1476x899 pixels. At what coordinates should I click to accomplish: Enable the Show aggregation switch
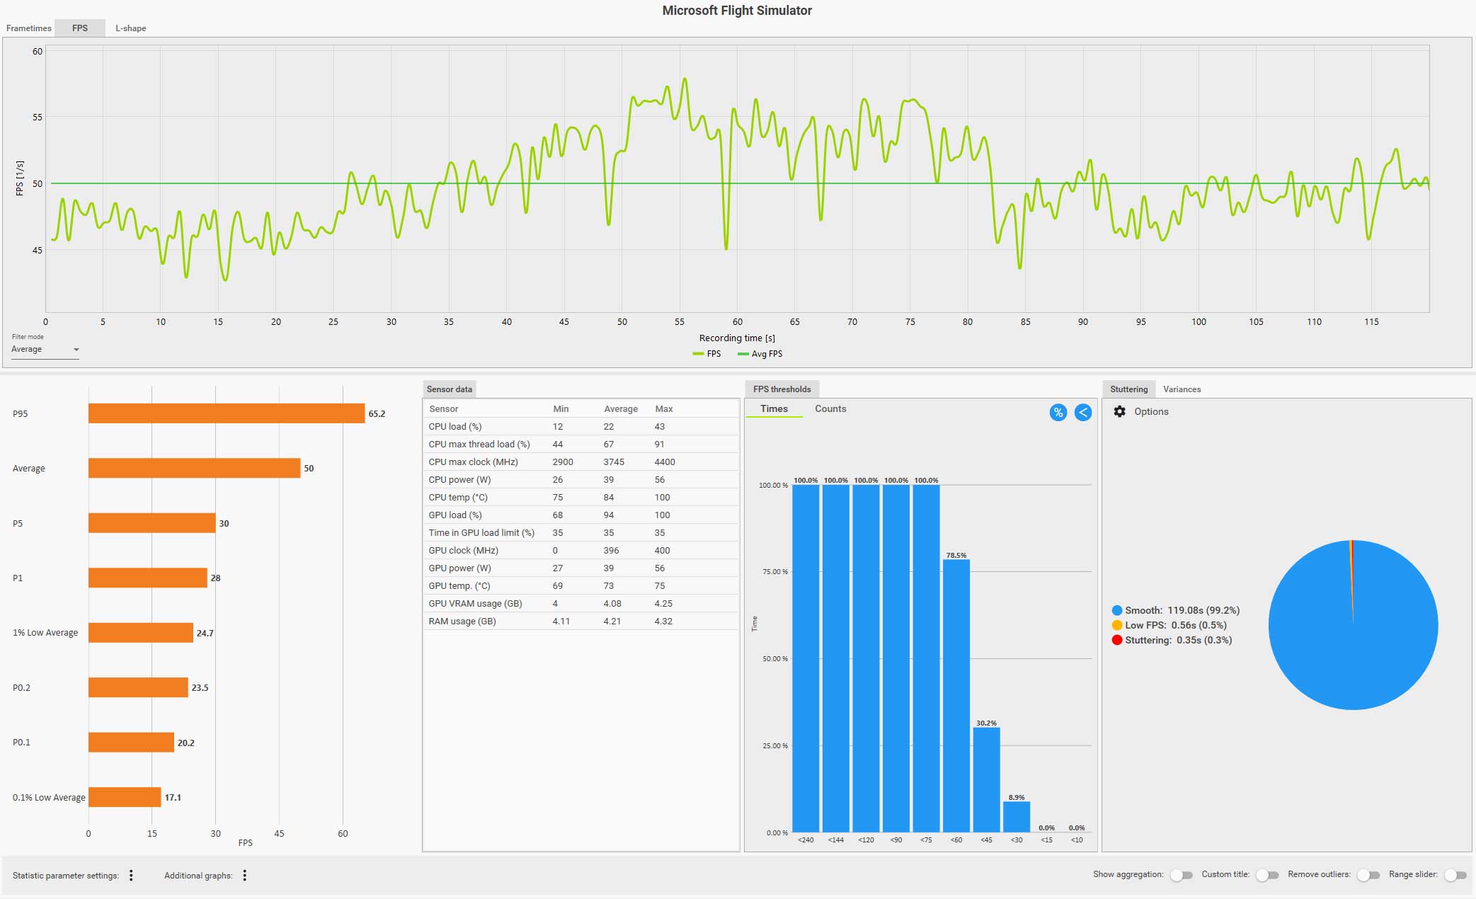click(x=1180, y=875)
